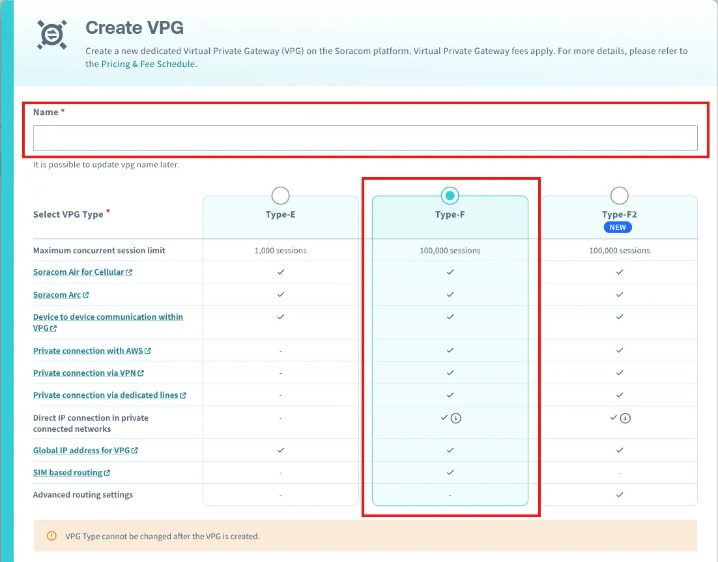This screenshot has width=718, height=562.
Task: Open SIM based routing link
Action: 72,473
